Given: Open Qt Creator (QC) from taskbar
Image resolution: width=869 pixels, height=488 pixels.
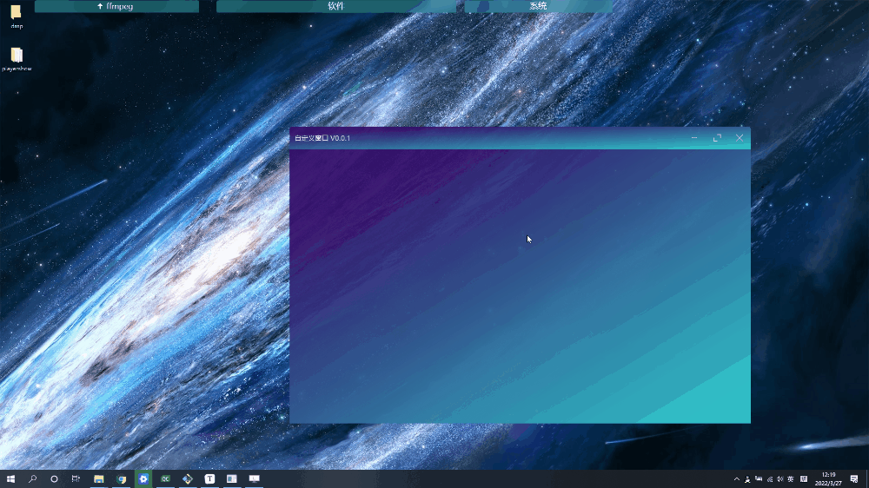Looking at the screenshot, I should pyautogui.click(x=165, y=478).
